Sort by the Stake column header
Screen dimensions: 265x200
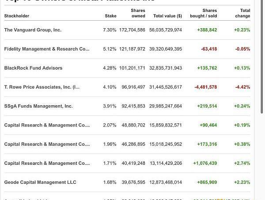pyautogui.click(x=110, y=16)
